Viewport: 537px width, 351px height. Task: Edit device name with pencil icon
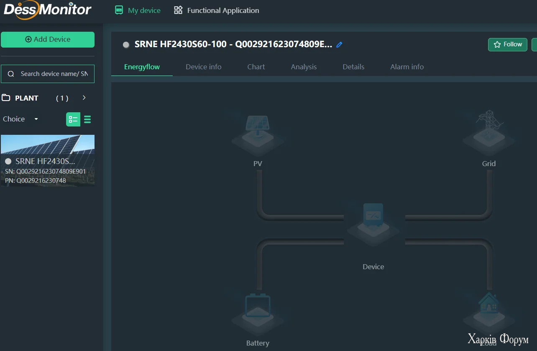click(x=339, y=45)
